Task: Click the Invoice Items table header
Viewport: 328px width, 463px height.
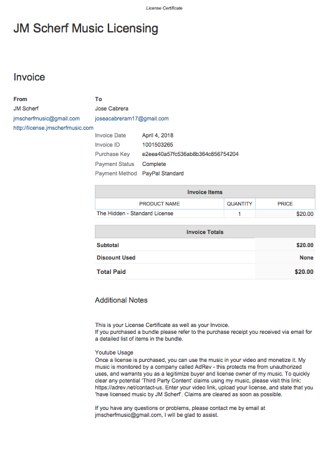Action: (x=205, y=192)
